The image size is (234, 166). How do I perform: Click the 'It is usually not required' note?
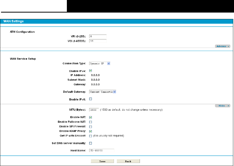tap(109, 136)
